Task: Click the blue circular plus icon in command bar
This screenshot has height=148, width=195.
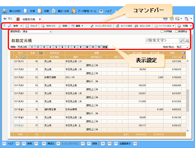Action: (x=4, y=25)
